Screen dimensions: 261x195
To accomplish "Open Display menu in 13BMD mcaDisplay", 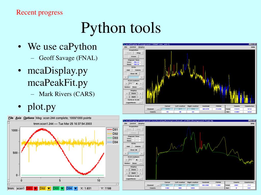I will pos(141,47).
